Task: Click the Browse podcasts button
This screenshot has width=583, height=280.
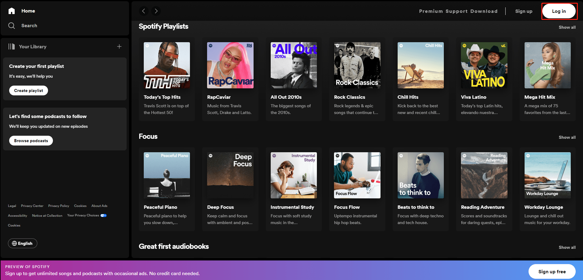Action: (31, 141)
